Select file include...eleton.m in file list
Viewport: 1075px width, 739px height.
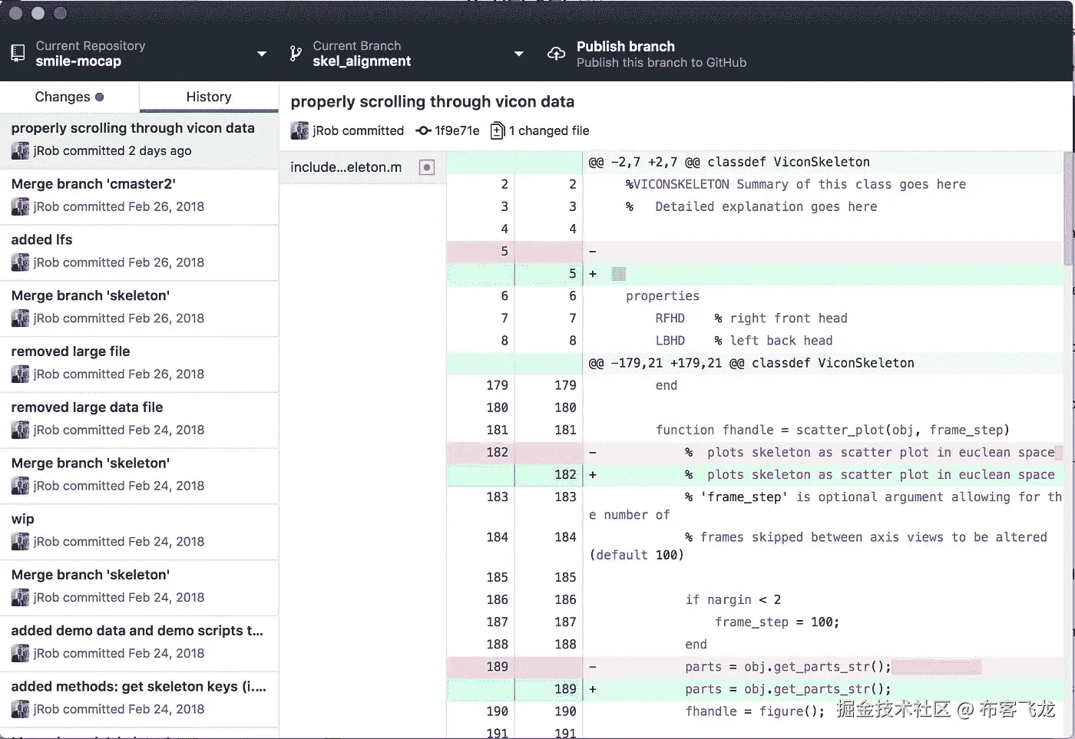[362, 167]
